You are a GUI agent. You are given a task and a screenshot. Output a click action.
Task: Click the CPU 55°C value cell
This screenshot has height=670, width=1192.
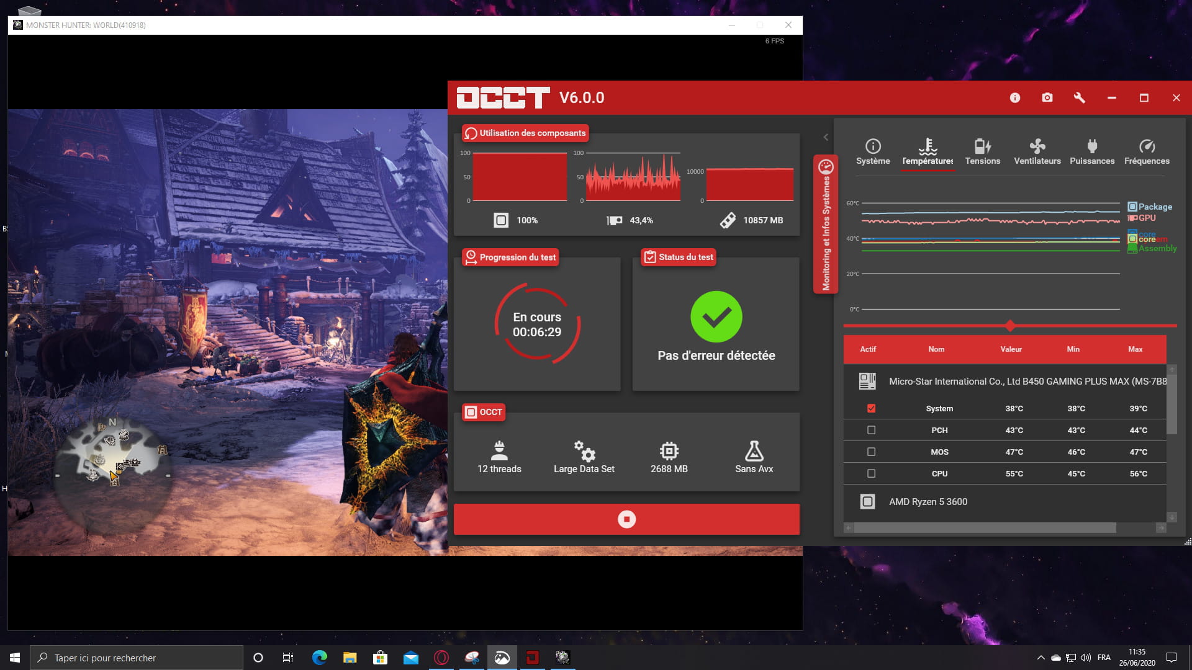tap(1014, 473)
